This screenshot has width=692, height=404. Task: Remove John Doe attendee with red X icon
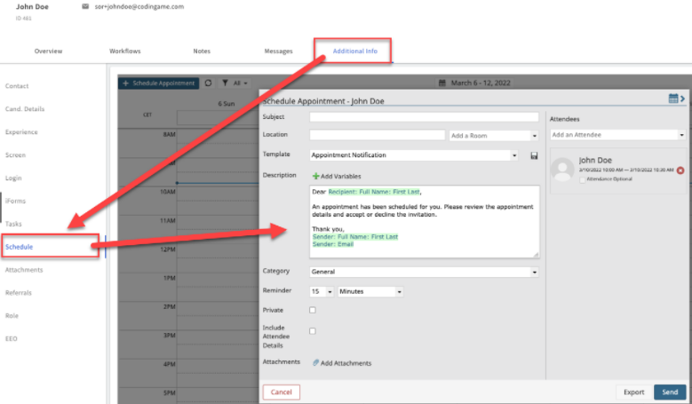tap(680, 170)
